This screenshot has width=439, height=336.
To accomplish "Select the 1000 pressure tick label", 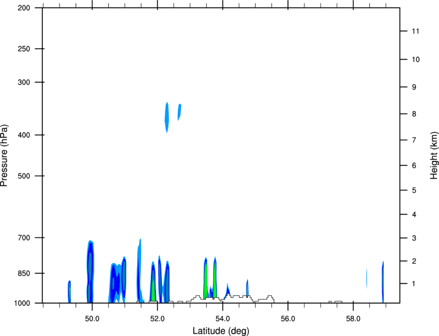I will click(x=22, y=303).
